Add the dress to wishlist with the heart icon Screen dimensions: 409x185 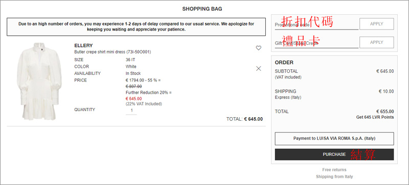[x=259, y=48]
